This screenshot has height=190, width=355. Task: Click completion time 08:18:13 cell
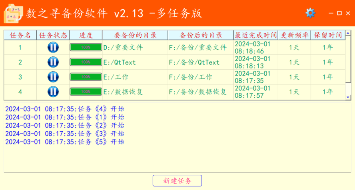[x=255, y=62]
